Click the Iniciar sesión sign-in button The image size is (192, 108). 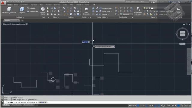pyautogui.click(x=159, y=2)
